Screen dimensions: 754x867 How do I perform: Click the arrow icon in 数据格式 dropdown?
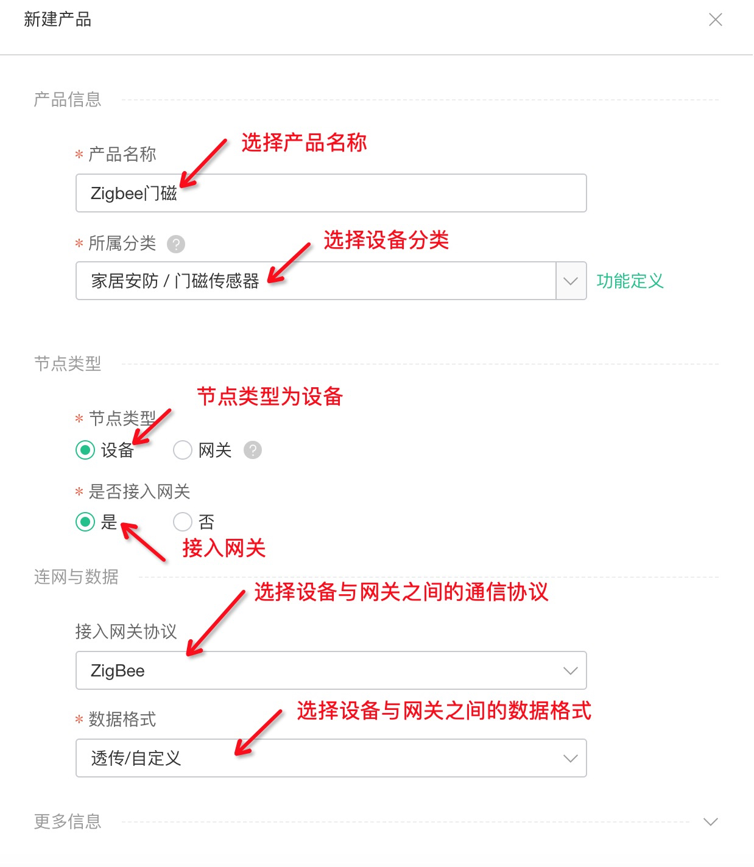point(571,758)
